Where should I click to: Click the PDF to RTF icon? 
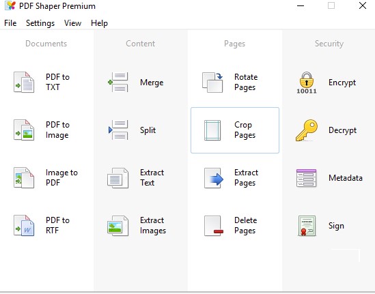click(x=24, y=226)
